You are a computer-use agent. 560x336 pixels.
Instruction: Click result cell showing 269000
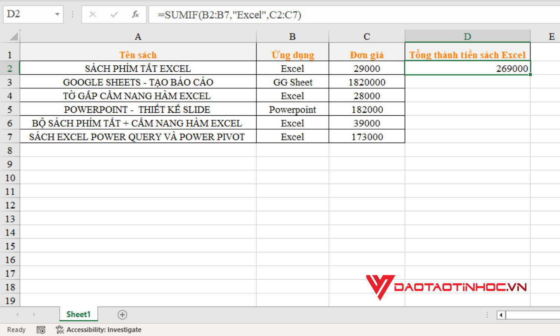click(x=467, y=68)
